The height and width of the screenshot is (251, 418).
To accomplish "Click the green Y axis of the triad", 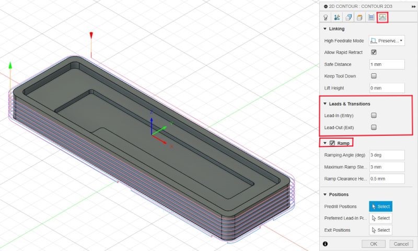I will click(x=159, y=130).
